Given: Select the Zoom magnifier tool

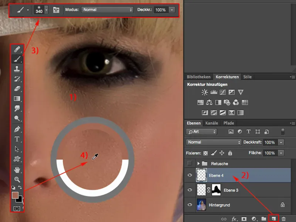Looking at the screenshot, I should (17, 179).
